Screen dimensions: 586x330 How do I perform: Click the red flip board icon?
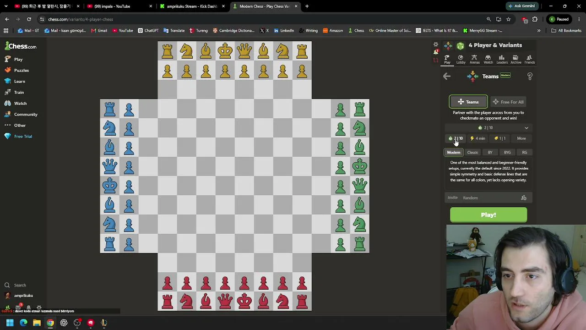[x=436, y=60]
